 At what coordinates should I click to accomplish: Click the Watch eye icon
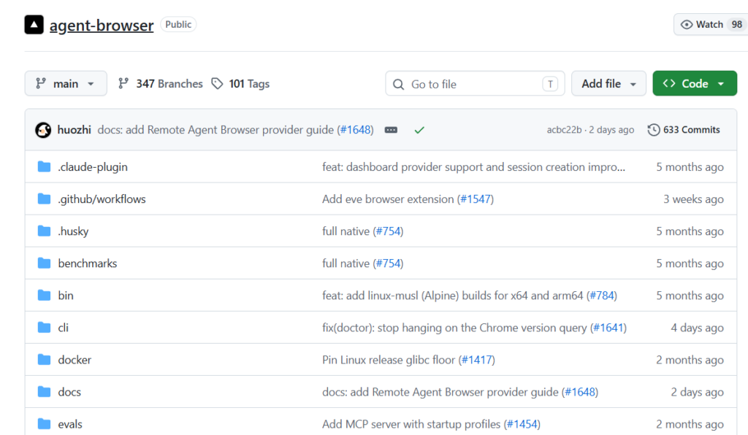pos(687,25)
